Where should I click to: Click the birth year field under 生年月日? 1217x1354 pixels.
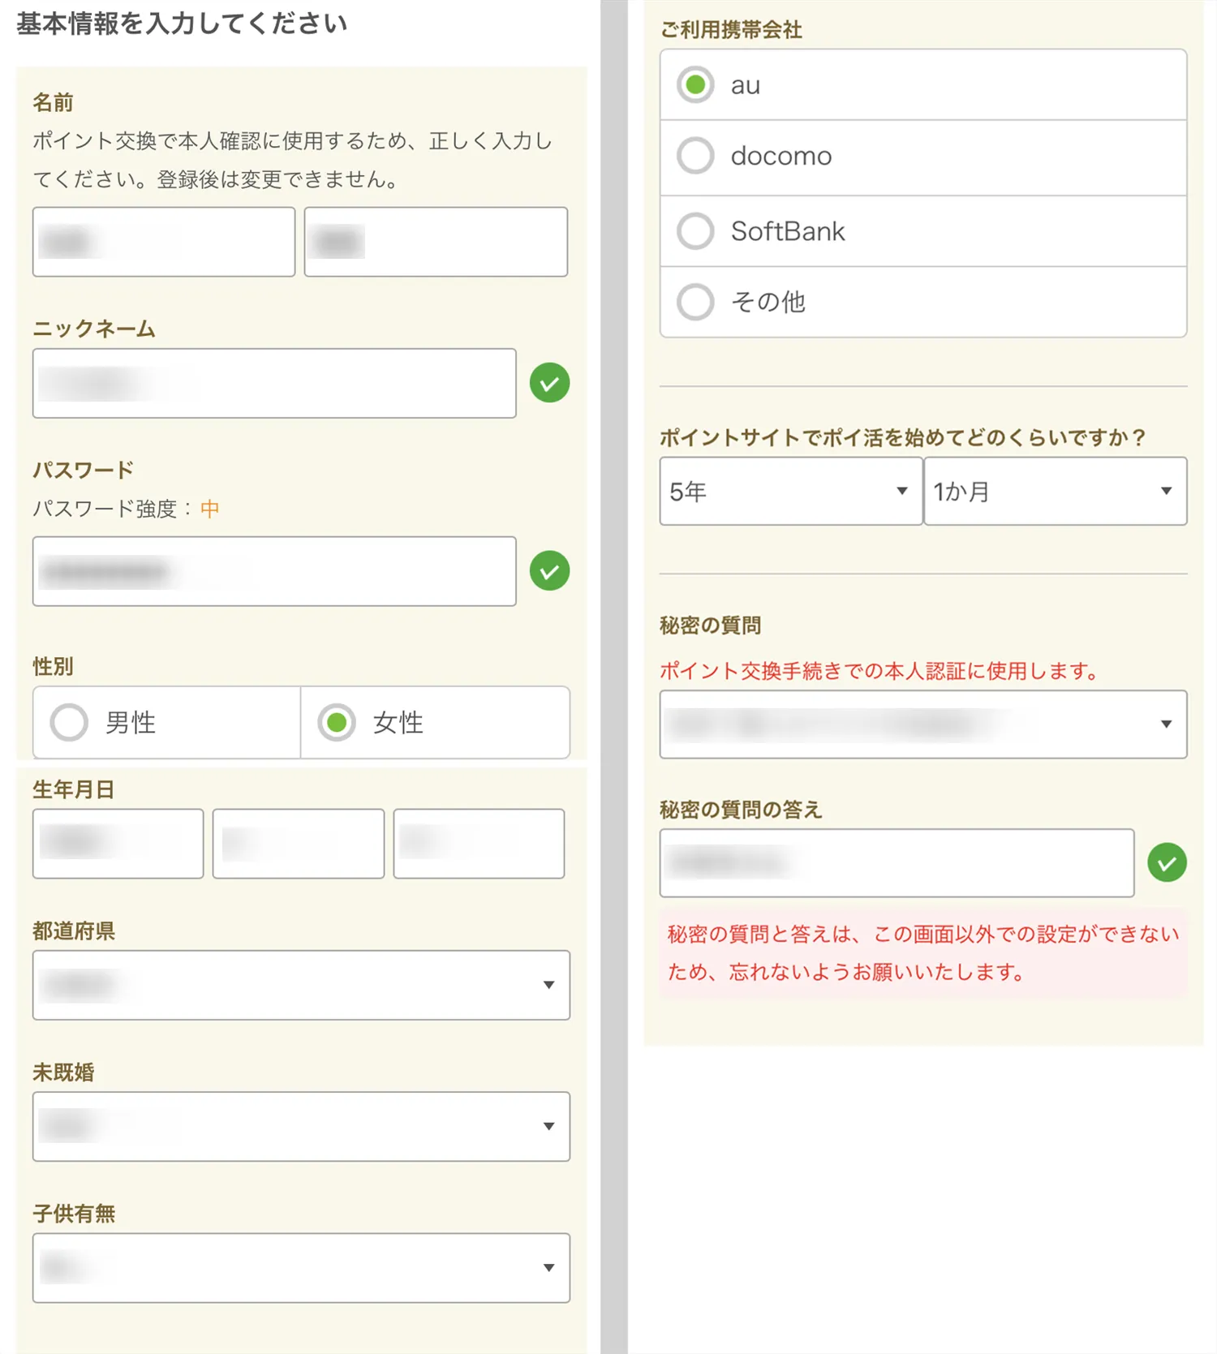click(x=118, y=843)
